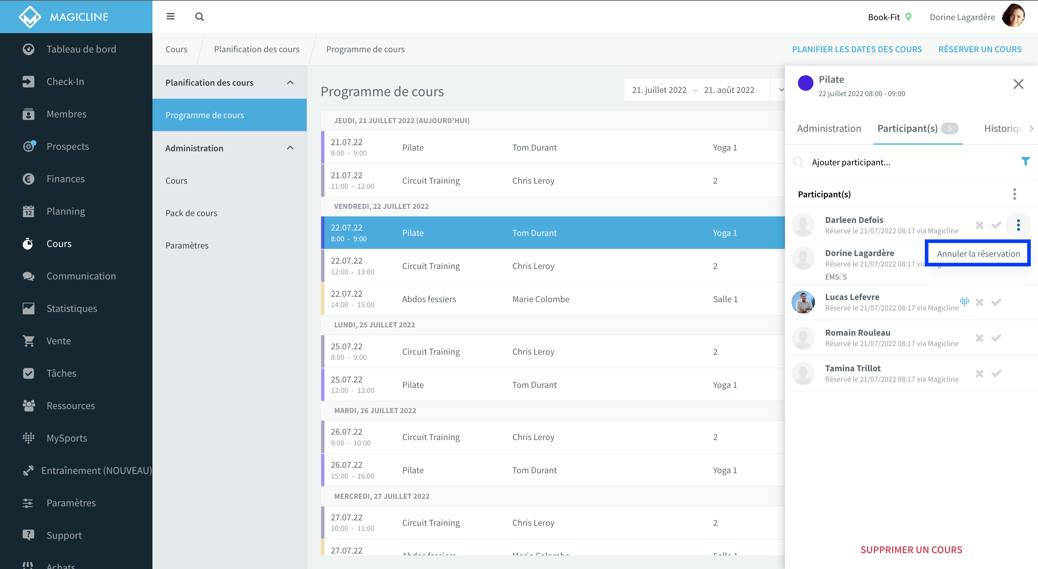Click RÉSERVER UN COURS link
Screen dimensions: 1038x569
980,49
